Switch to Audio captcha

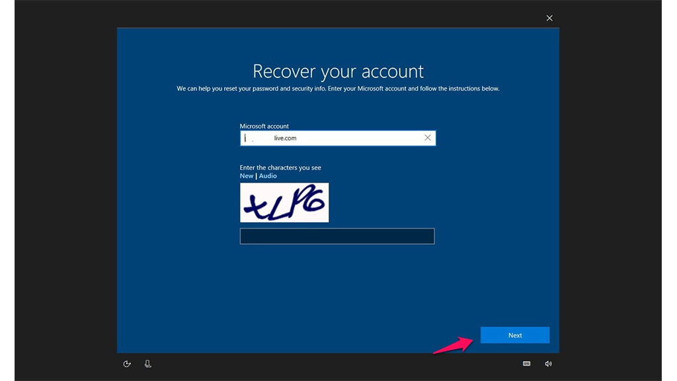(x=268, y=176)
